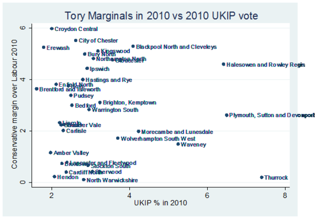Viewport: 315px width, 219px height.
Task: Select the Morecambe and Lunesdale marker
Action: 138,131
